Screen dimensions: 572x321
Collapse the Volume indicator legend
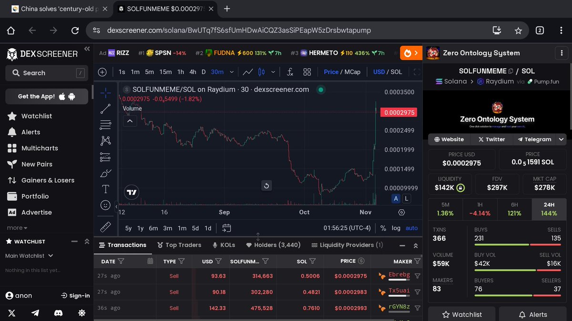coord(130,121)
